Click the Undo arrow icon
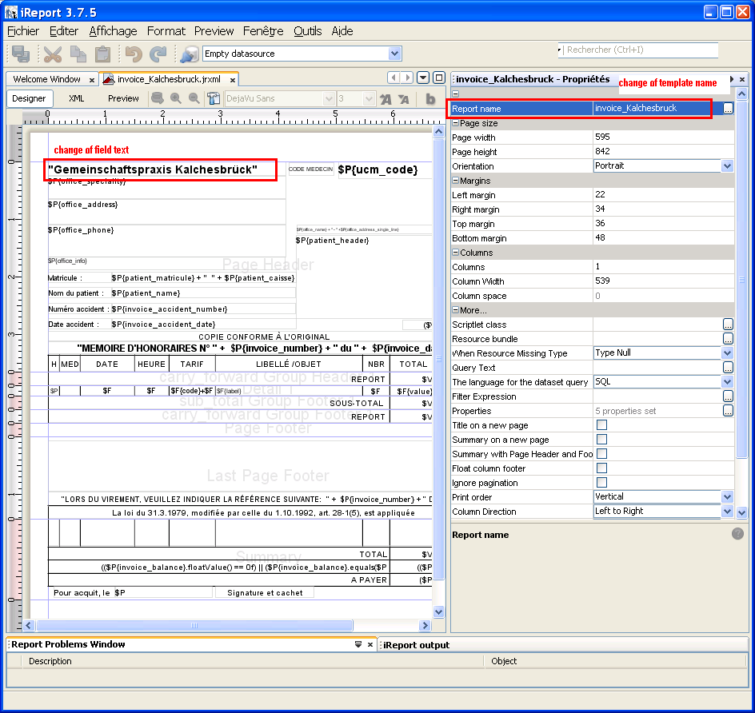Image resolution: width=755 pixels, height=713 pixels. (x=134, y=54)
